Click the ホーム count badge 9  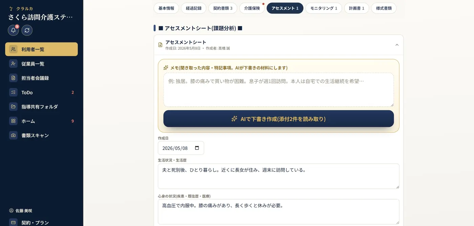72,121
